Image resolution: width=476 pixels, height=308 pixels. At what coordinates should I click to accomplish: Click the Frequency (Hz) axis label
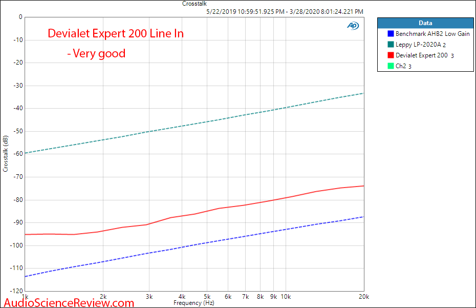click(193, 303)
